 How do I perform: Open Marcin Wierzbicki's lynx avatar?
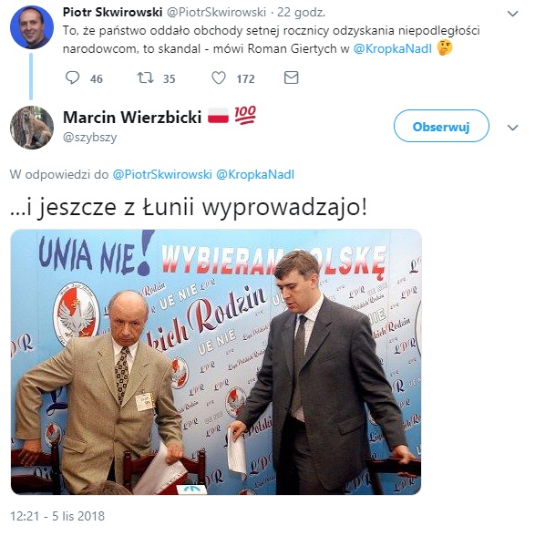click(32, 128)
